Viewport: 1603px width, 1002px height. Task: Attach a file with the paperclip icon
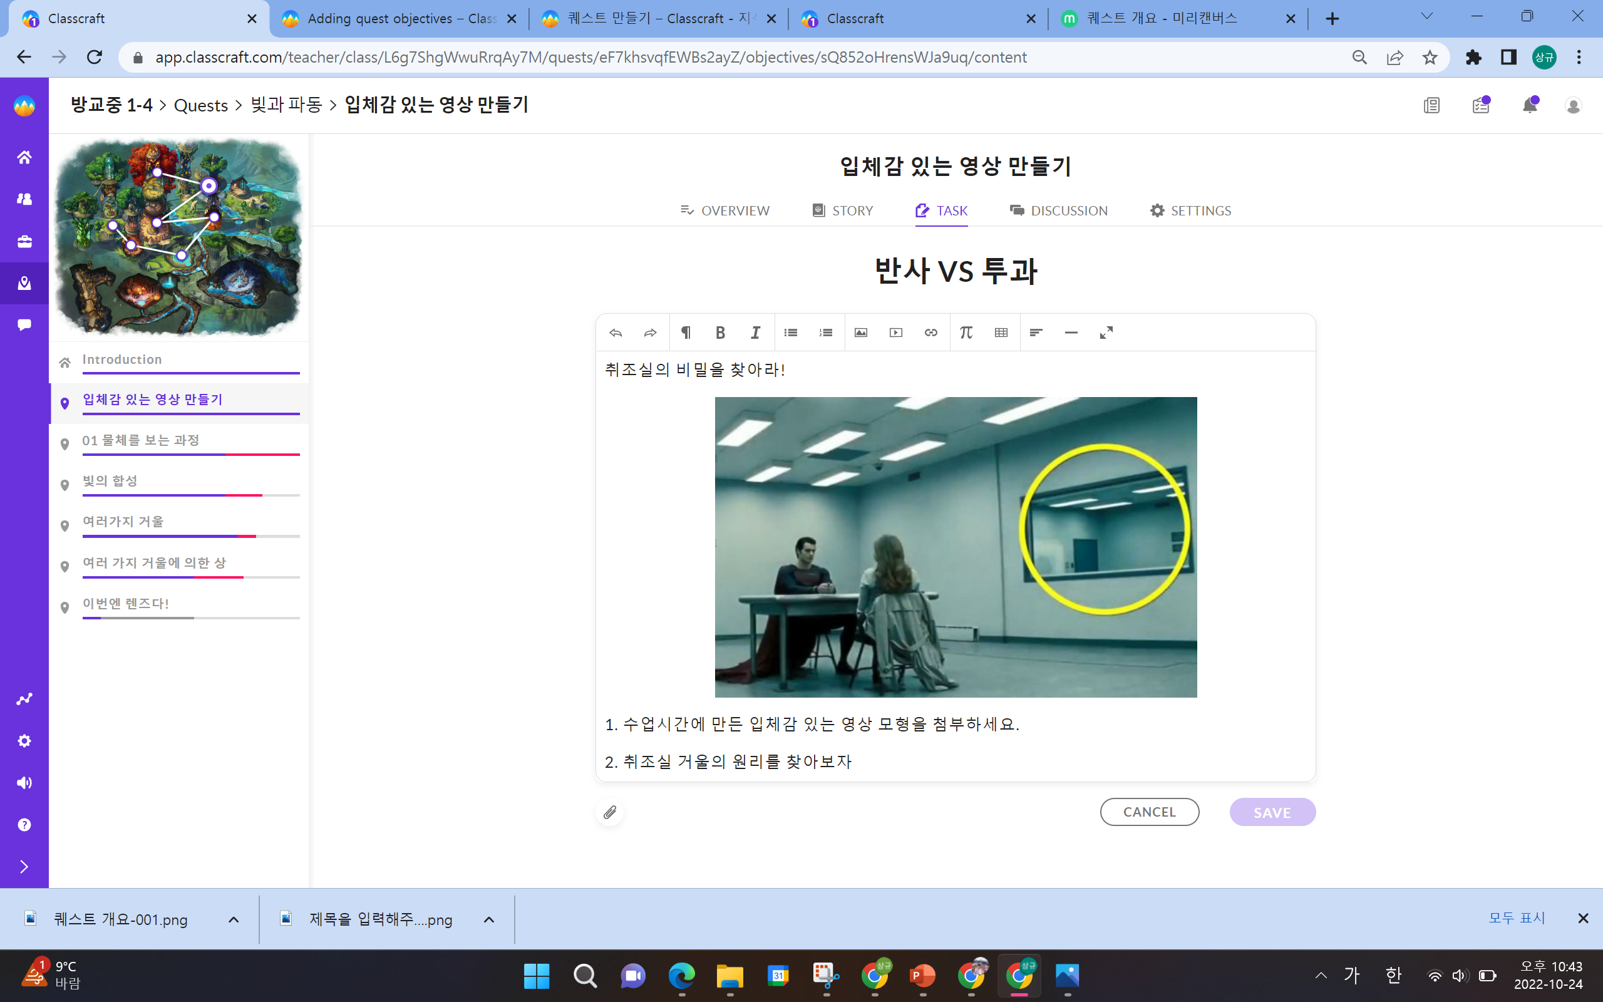click(x=609, y=812)
